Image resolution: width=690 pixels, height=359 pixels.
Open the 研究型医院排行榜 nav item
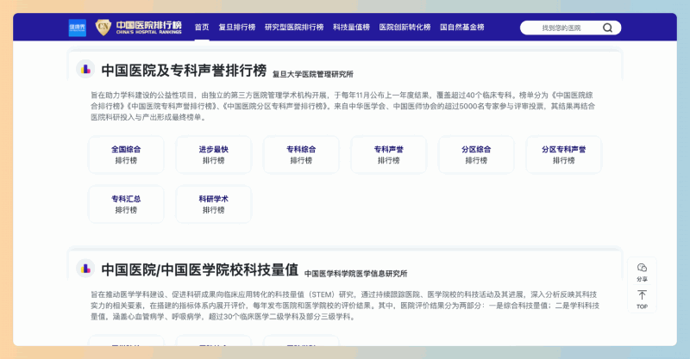click(x=294, y=28)
